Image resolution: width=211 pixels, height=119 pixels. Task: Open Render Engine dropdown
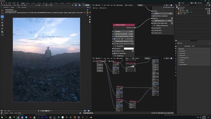coord(200,46)
